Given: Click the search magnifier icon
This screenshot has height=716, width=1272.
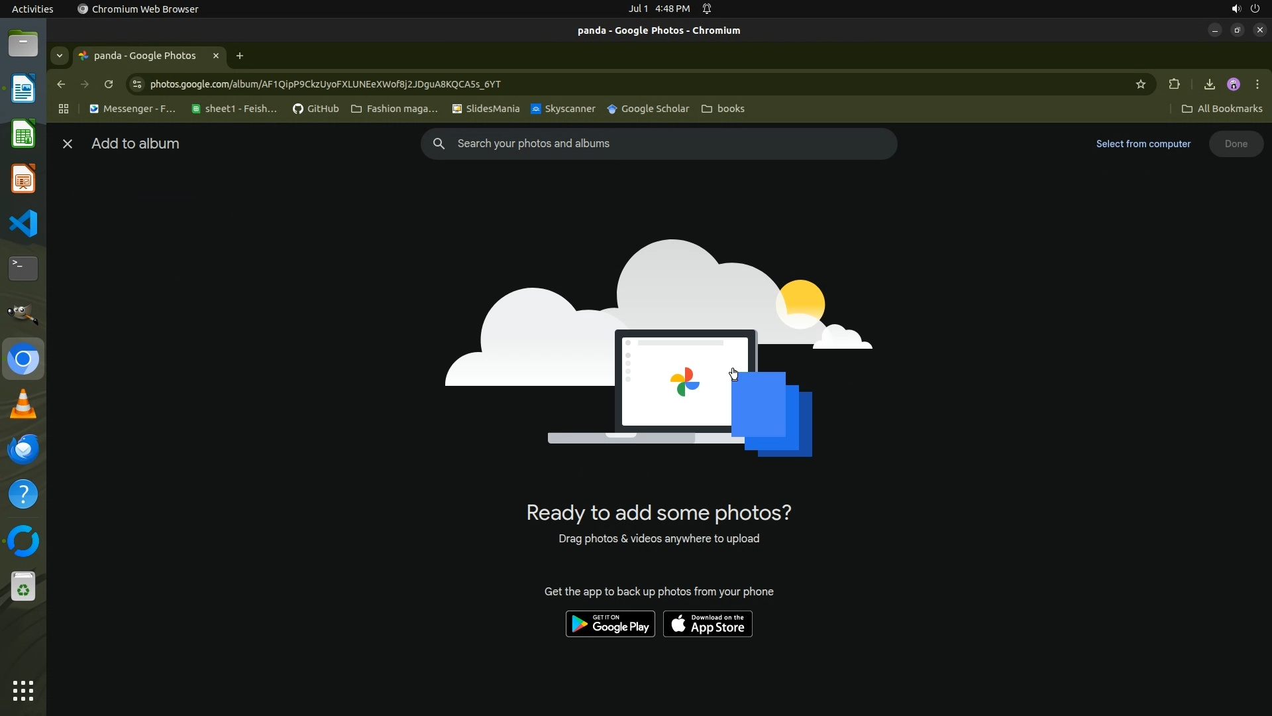Looking at the screenshot, I should point(439,144).
